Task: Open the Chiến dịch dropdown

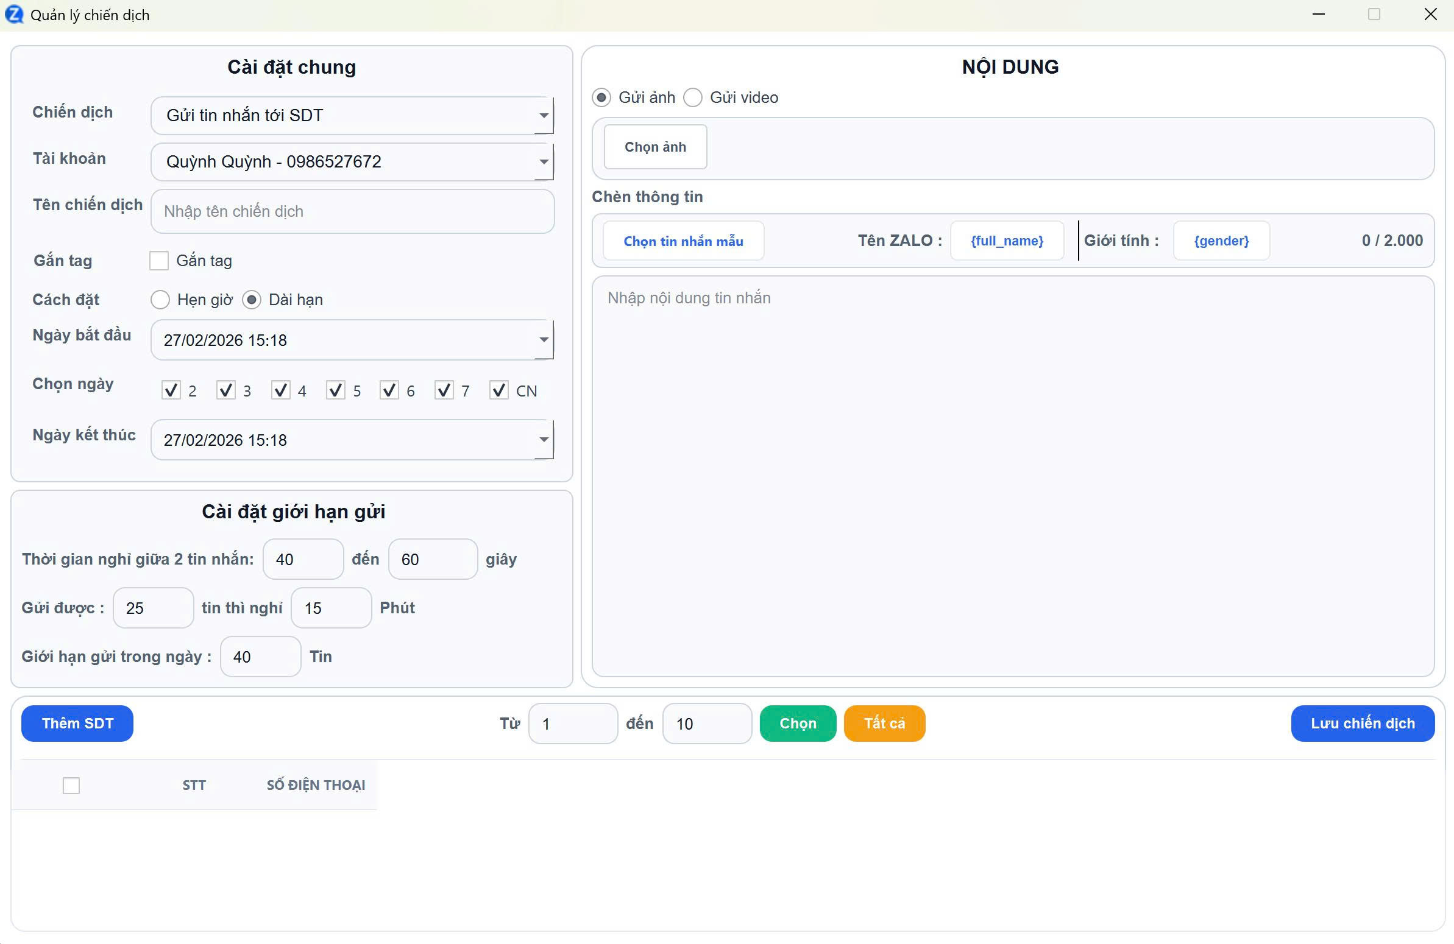Action: [543, 115]
